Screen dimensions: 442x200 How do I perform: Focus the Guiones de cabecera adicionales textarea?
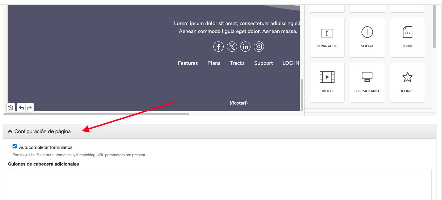pyautogui.click(x=220, y=184)
